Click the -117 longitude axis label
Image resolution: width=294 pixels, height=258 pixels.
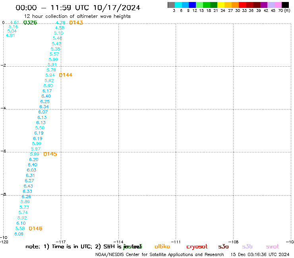coord(61,242)
